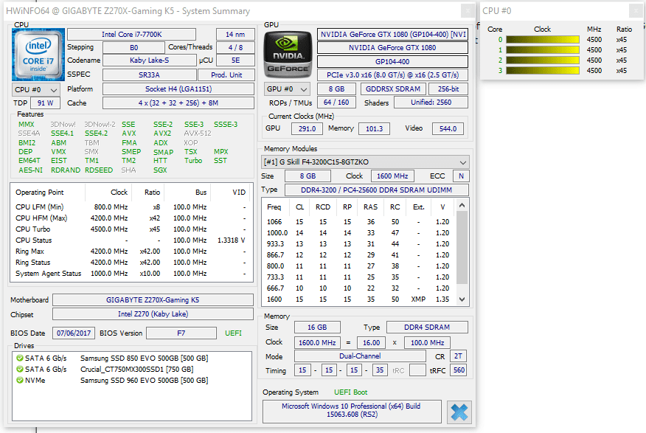
Task: Click memory timings scrollbar up arrow
Action: click(462, 205)
